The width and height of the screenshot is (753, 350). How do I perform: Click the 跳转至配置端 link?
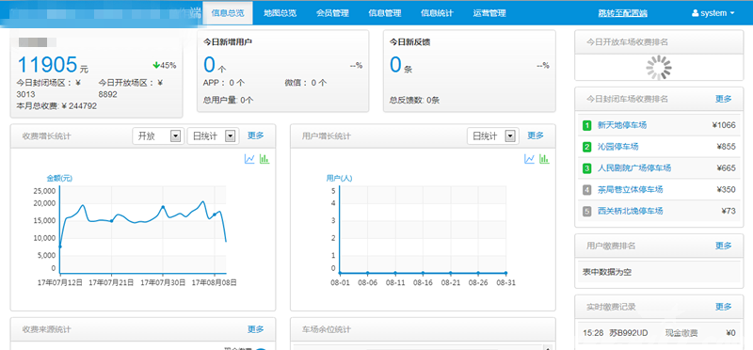pos(622,13)
